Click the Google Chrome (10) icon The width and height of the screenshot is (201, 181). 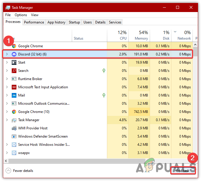click(14, 112)
